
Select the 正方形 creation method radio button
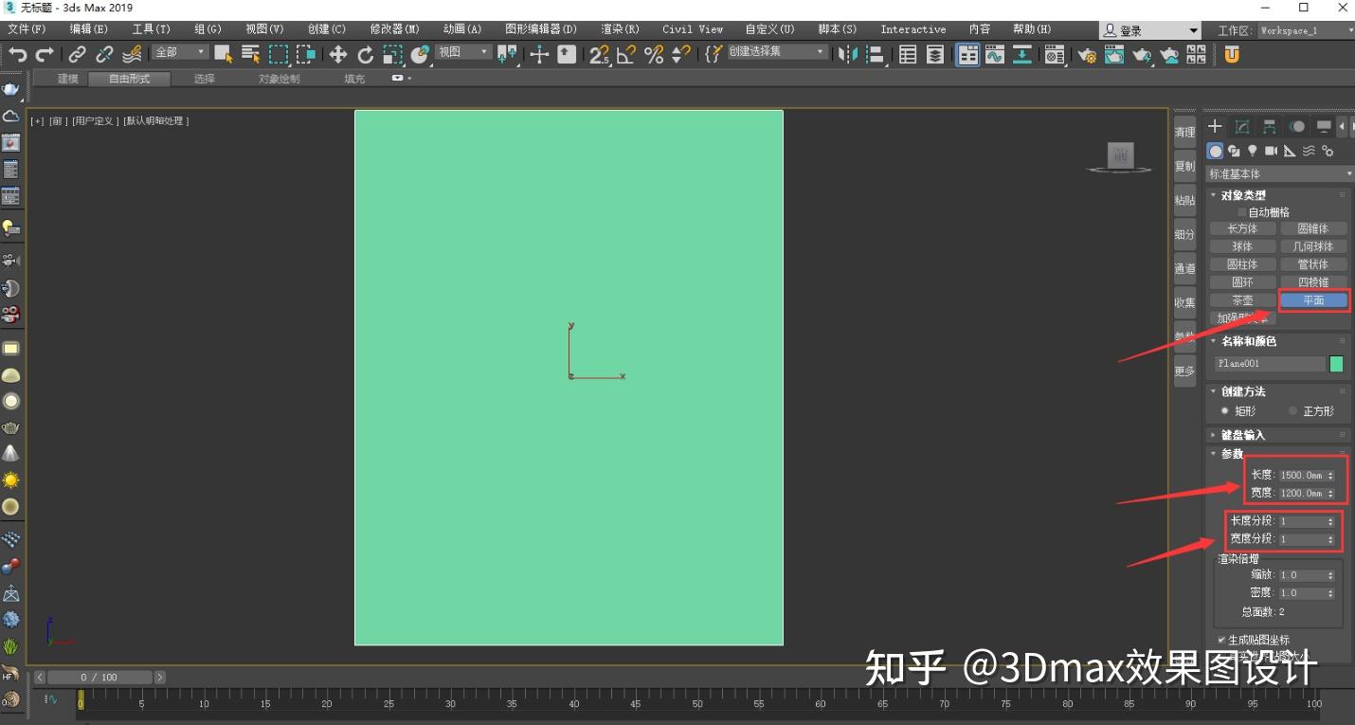[x=1292, y=410]
